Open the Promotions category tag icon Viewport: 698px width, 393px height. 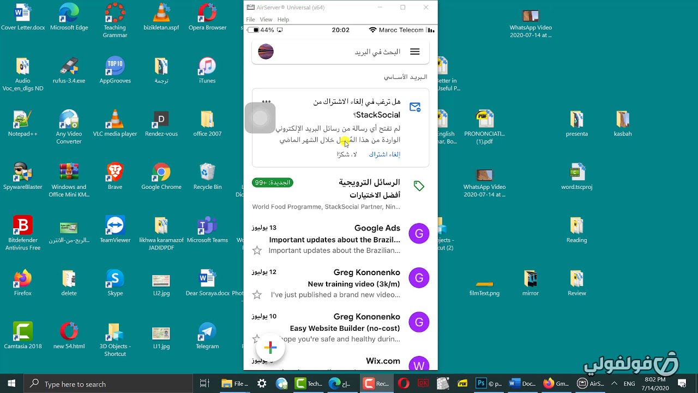tap(419, 186)
